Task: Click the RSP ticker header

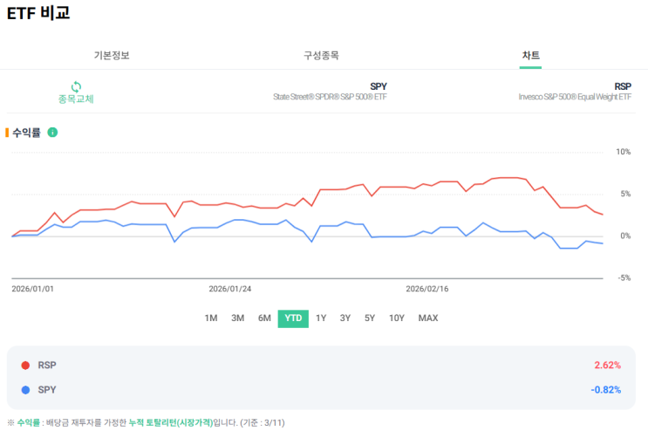Action: [623, 86]
